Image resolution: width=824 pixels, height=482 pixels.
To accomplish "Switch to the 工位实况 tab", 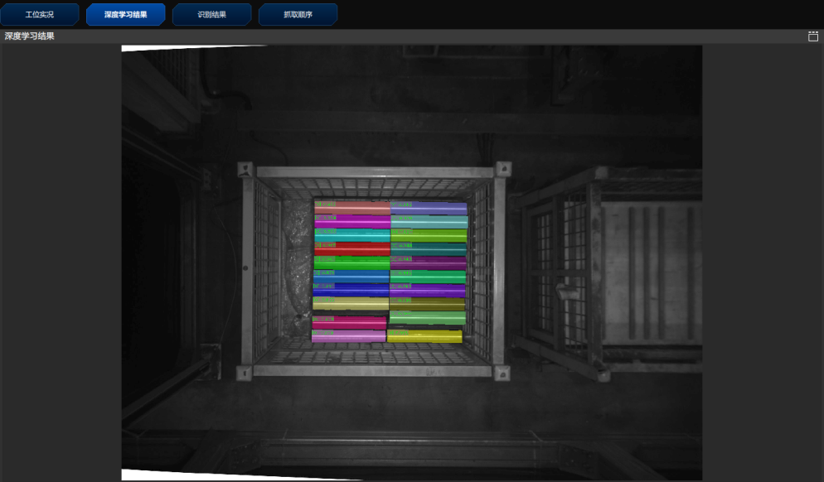I will point(41,14).
